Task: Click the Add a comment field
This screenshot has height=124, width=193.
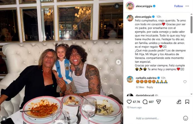Action: pos(158,118)
